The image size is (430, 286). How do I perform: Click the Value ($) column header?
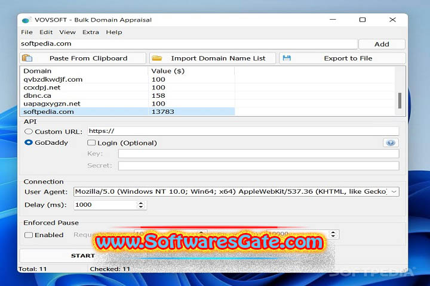[x=192, y=71]
